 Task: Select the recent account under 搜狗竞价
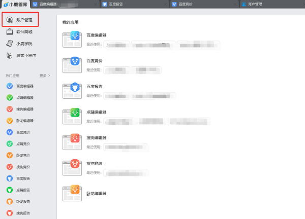tap(126, 173)
